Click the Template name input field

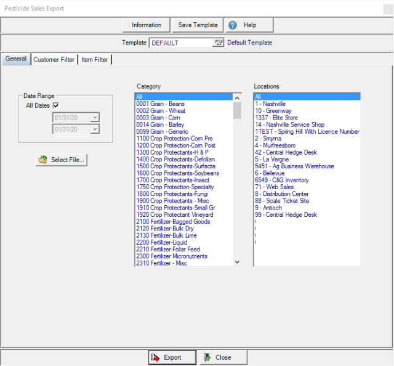pyautogui.click(x=182, y=43)
